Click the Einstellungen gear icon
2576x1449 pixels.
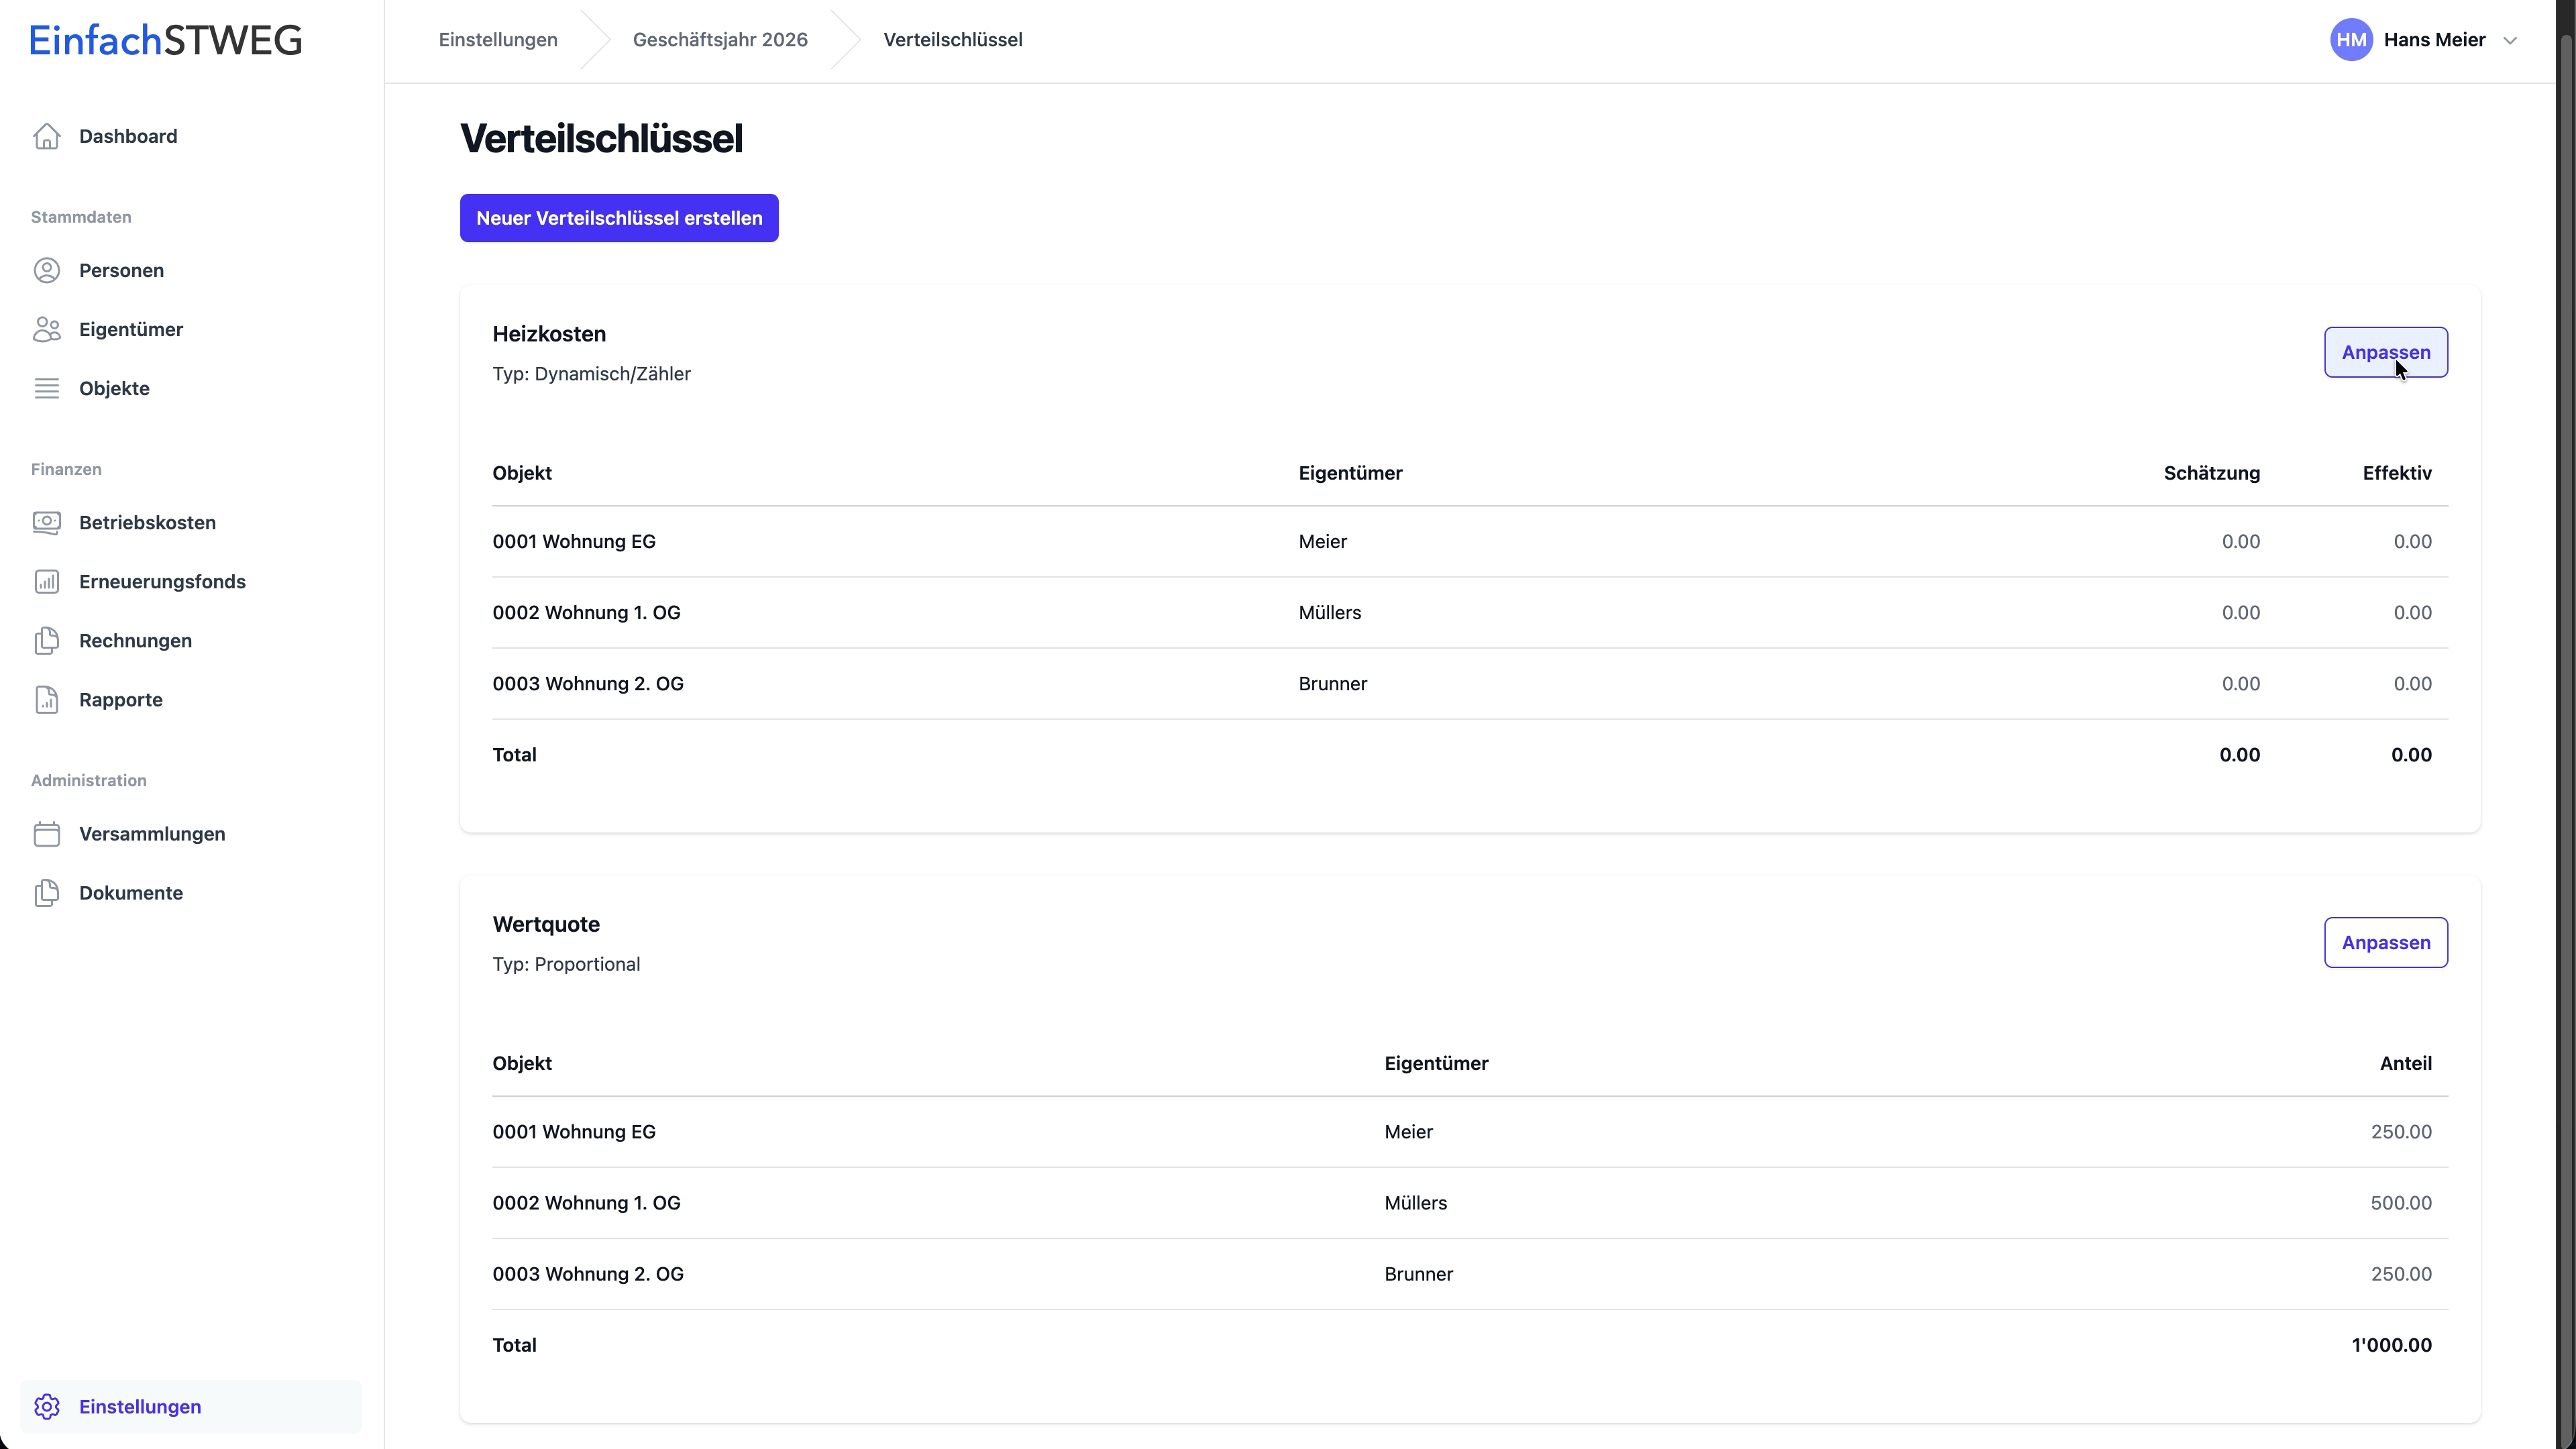point(47,1406)
